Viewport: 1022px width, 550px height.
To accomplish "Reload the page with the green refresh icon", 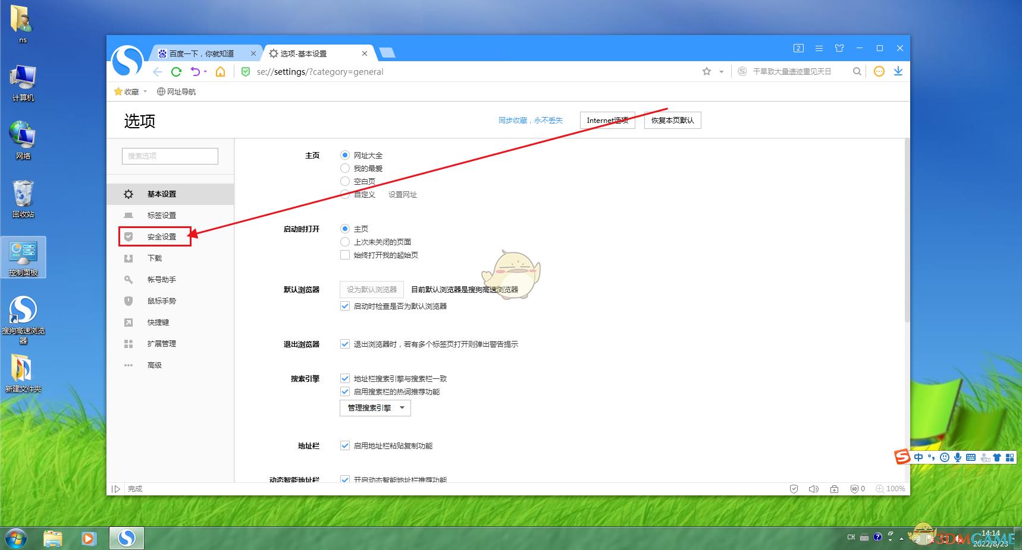I will point(176,72).
